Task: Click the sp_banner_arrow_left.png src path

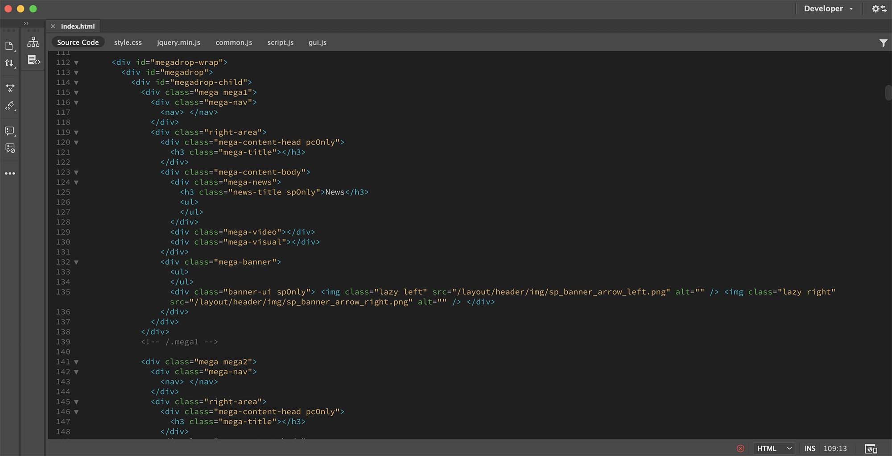Action: click(x=561, y=292)
